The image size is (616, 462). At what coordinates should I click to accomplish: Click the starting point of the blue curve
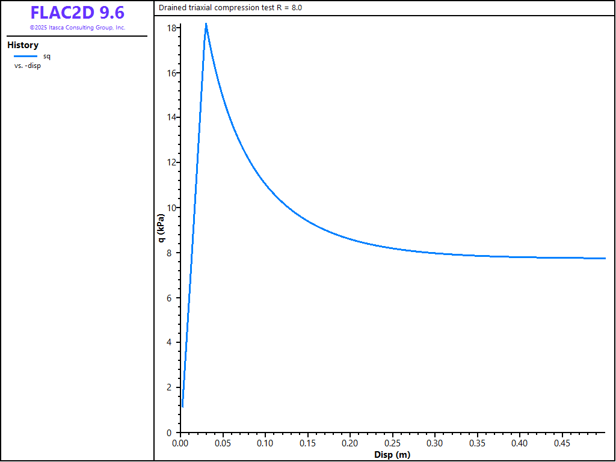pos(182,407)
